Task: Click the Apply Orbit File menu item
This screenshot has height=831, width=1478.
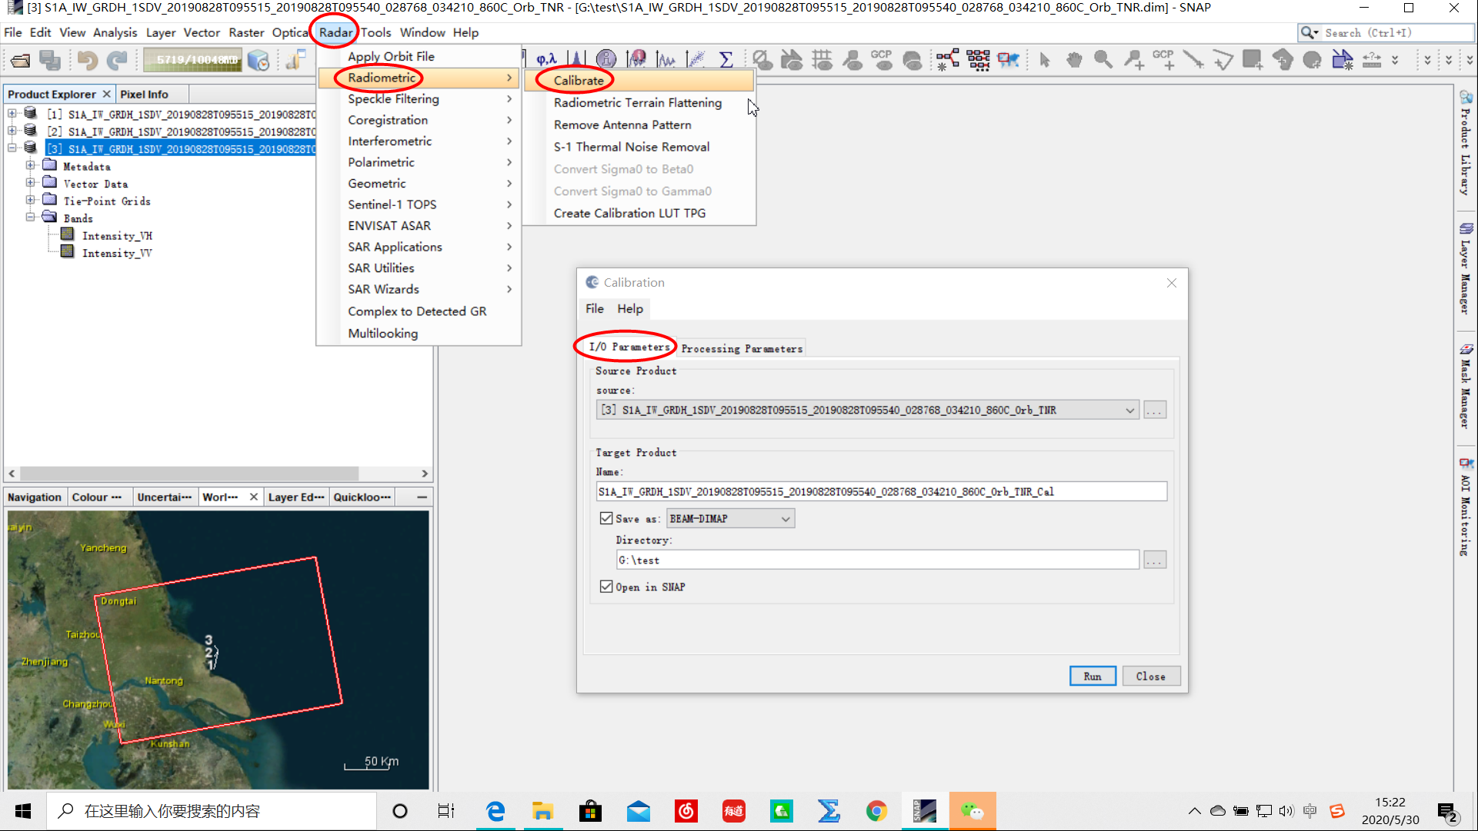Action: point(390,56)
